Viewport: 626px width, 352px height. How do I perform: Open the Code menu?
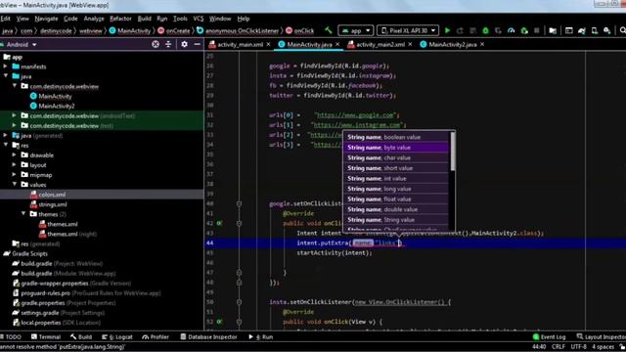[70, 19]
